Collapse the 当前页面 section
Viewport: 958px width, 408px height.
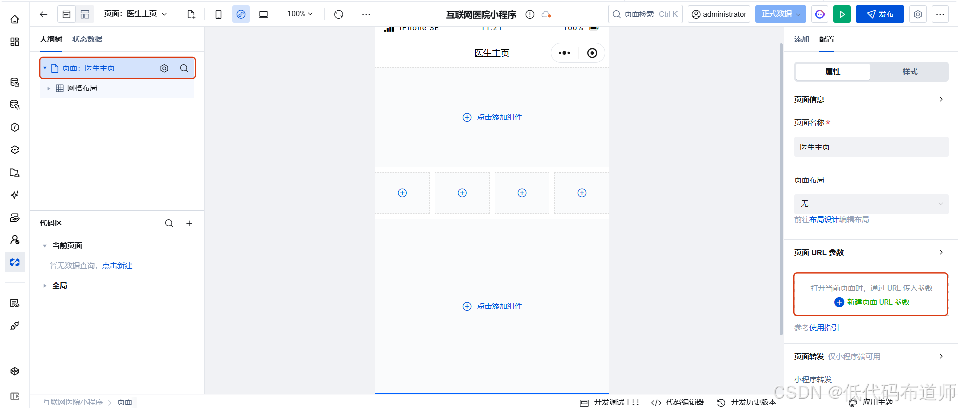coord(45,246)
